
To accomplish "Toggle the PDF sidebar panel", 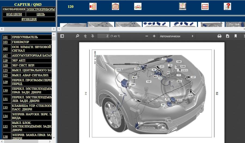I will [x=62, y=36].
